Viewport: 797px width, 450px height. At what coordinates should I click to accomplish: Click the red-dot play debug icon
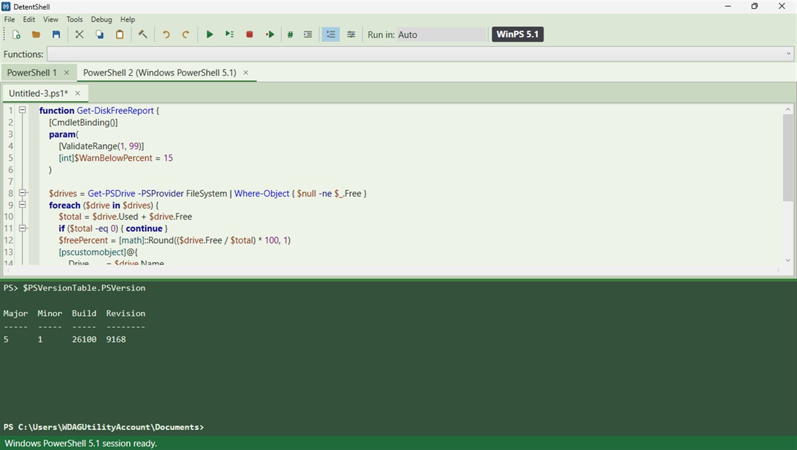[x=270, y=34]
